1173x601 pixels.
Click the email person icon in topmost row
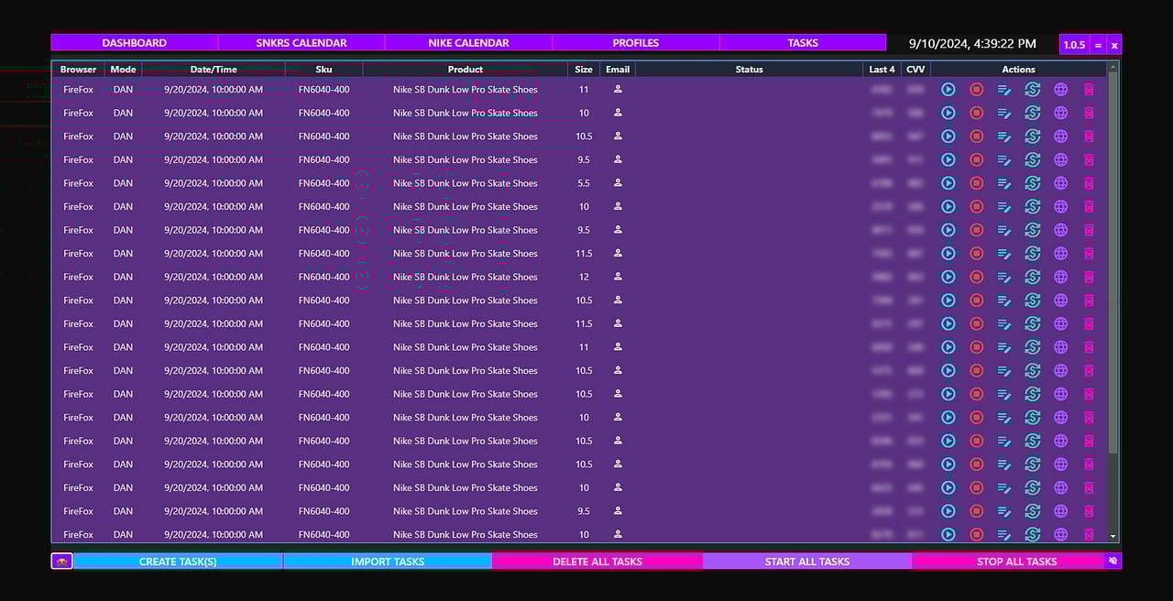618,89
